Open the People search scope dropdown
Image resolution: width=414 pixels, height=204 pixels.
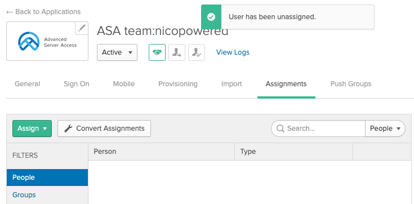pos(385,128)
